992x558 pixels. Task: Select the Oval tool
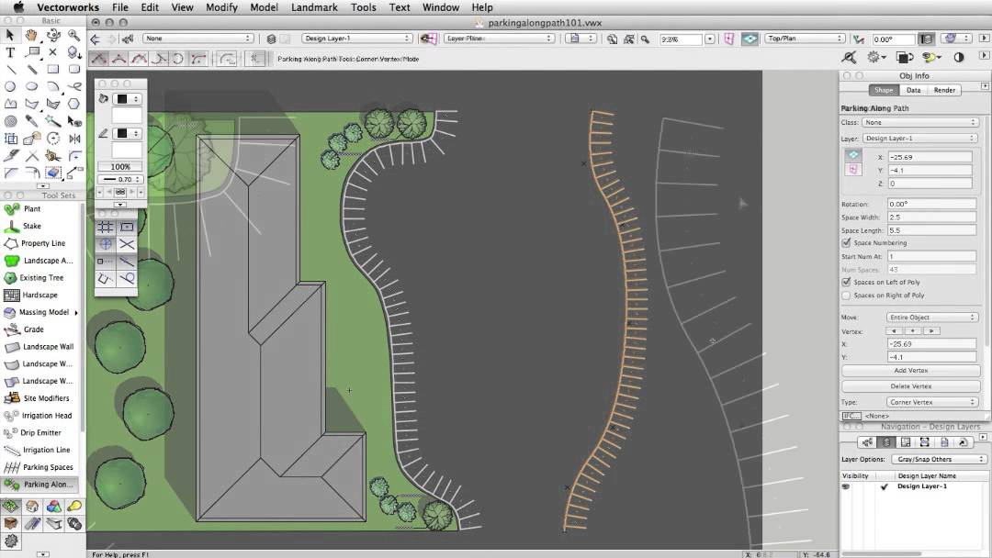coord(31,86)
